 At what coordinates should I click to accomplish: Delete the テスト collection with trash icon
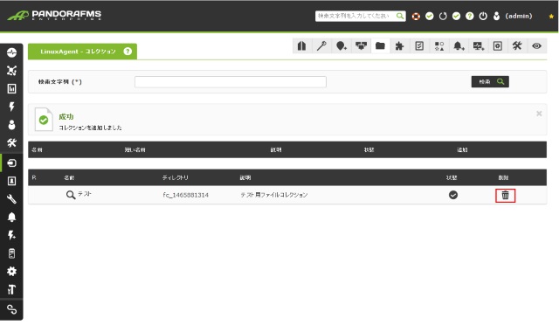coord(505,195)
